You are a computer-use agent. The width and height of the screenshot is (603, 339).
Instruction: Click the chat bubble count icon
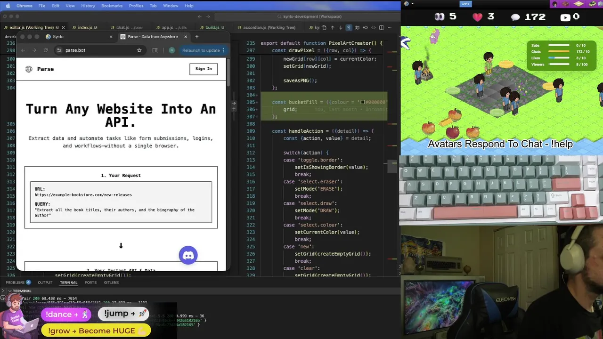tap(515, 17)
